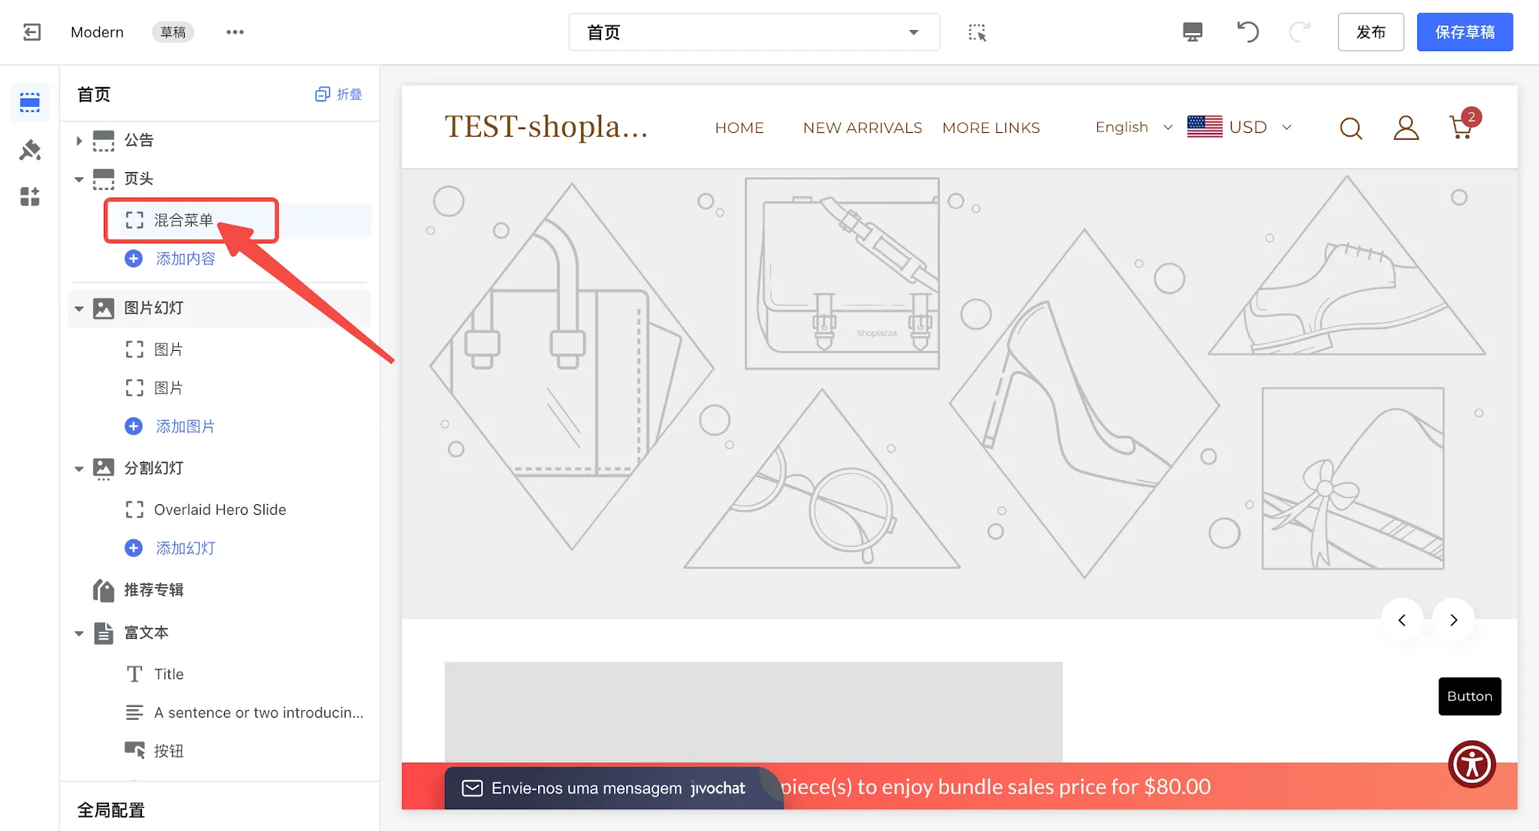Click the accessibility widget icon
The width and height of the screenshot is (1539, 831).
1472,764
